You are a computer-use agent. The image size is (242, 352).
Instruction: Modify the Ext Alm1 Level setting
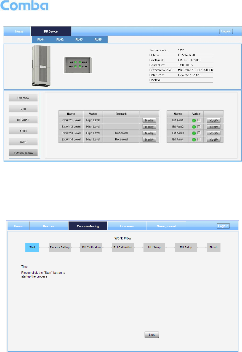(149, 120)
